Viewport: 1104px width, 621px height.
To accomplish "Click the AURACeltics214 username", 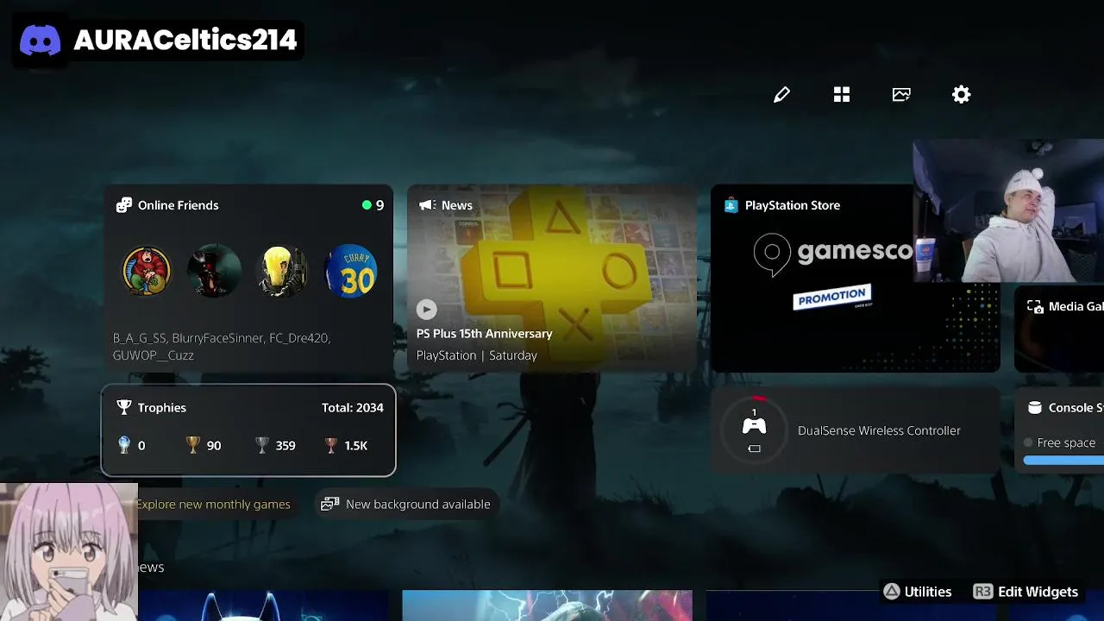I will [185, 41].
